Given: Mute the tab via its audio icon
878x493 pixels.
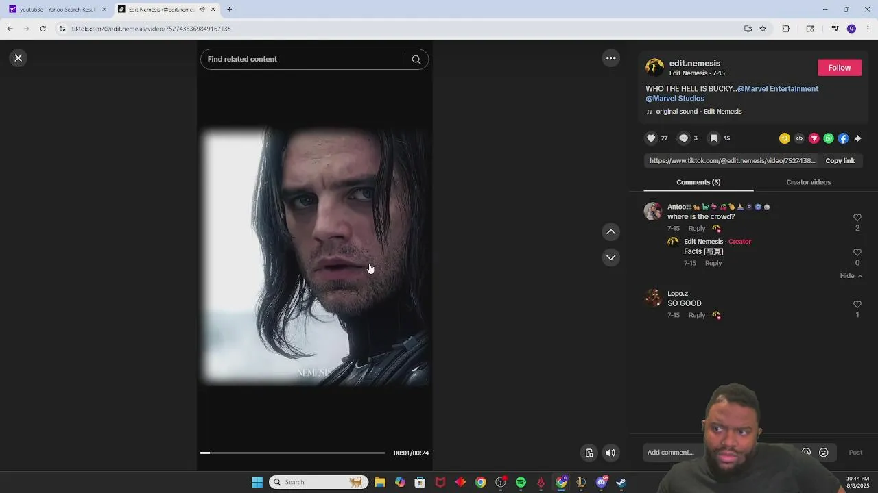Looking at the screenshot, I should click(x=202, y=10).
